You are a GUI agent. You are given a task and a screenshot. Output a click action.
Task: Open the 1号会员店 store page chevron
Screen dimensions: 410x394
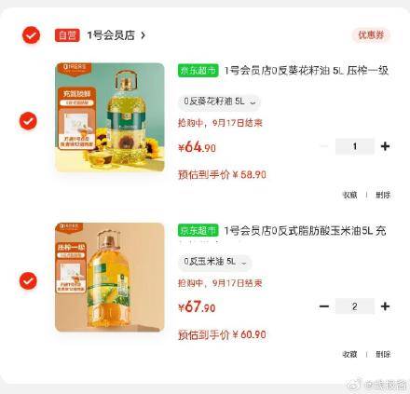(x=143, y=35)
